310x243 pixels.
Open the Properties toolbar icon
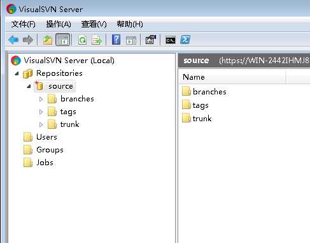[150, 40]
